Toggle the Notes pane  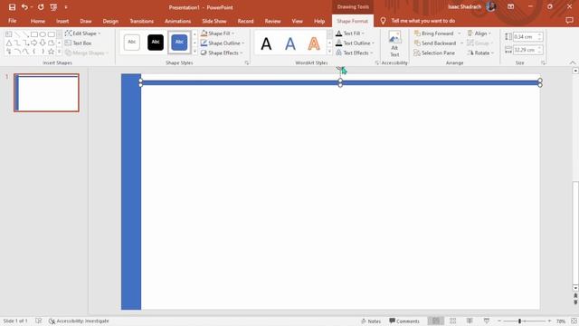pos(371,321)
